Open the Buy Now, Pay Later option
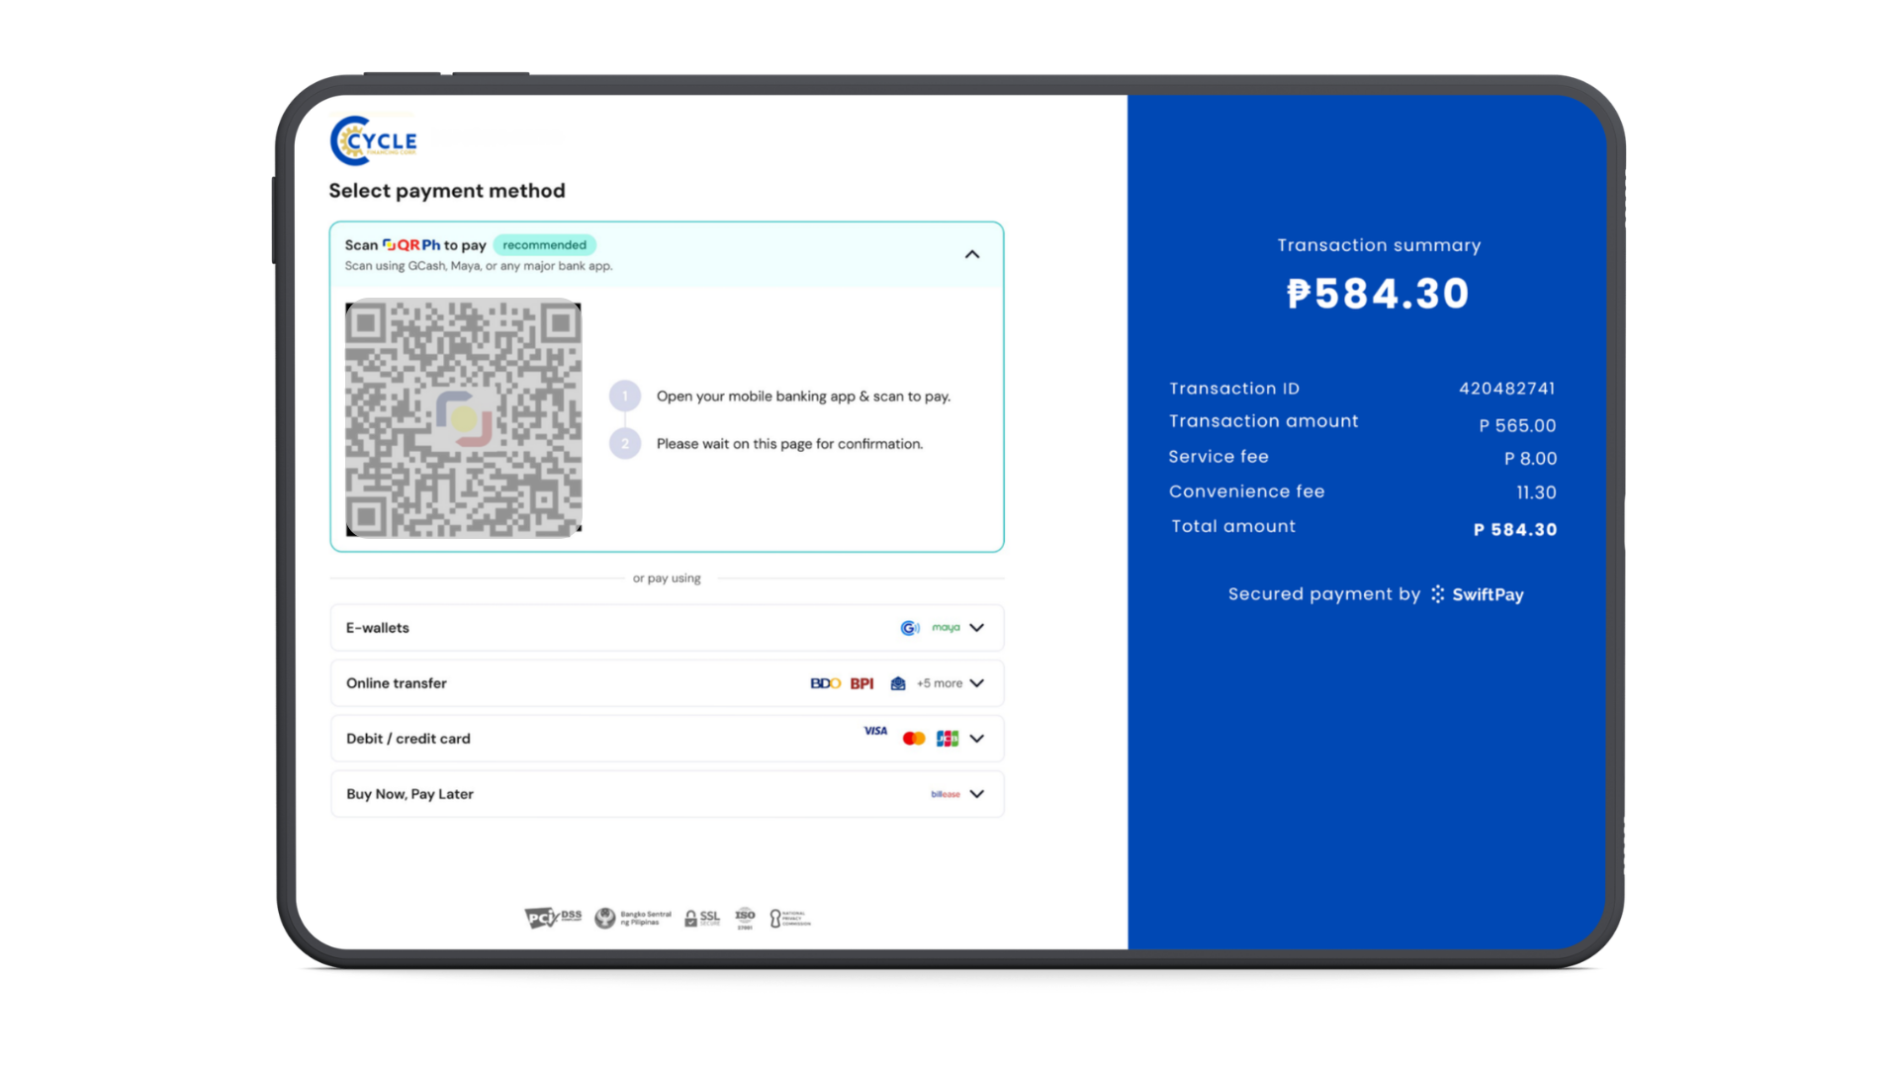The image size is (1899, 1068). (668, 794)
